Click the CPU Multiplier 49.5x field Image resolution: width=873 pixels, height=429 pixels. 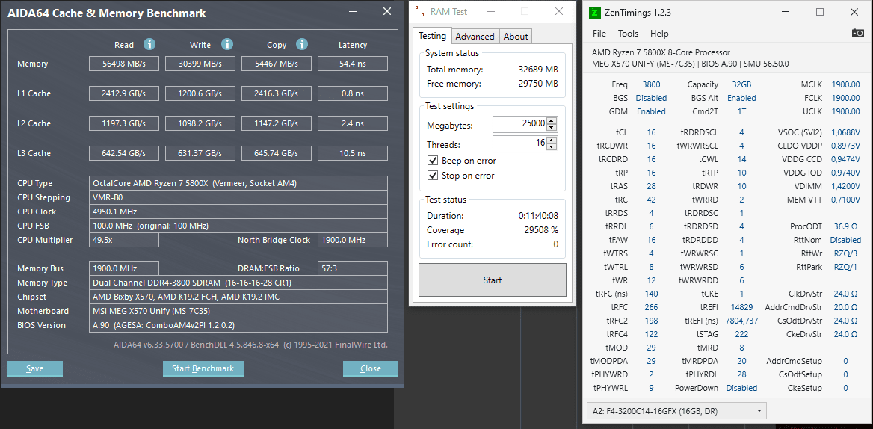pos(124,241)
